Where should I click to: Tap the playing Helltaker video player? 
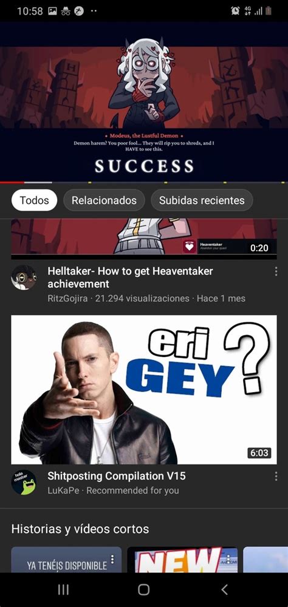144,101
